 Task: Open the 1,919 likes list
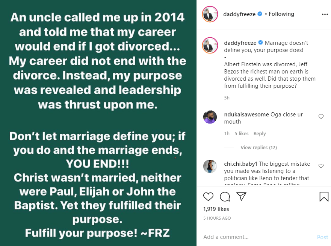click(x=216, y=209)
